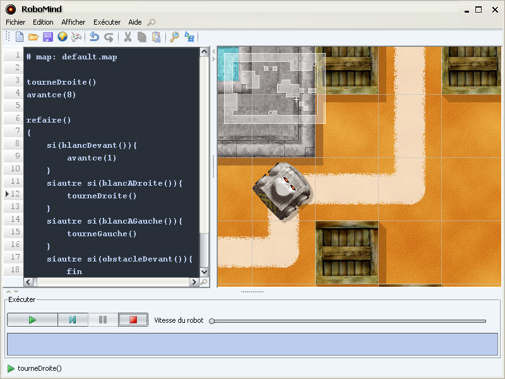Image resolution: width=505 pixels, height=379 pixels.
Task: Open the Afficher menu
Action: coord(73,22)
